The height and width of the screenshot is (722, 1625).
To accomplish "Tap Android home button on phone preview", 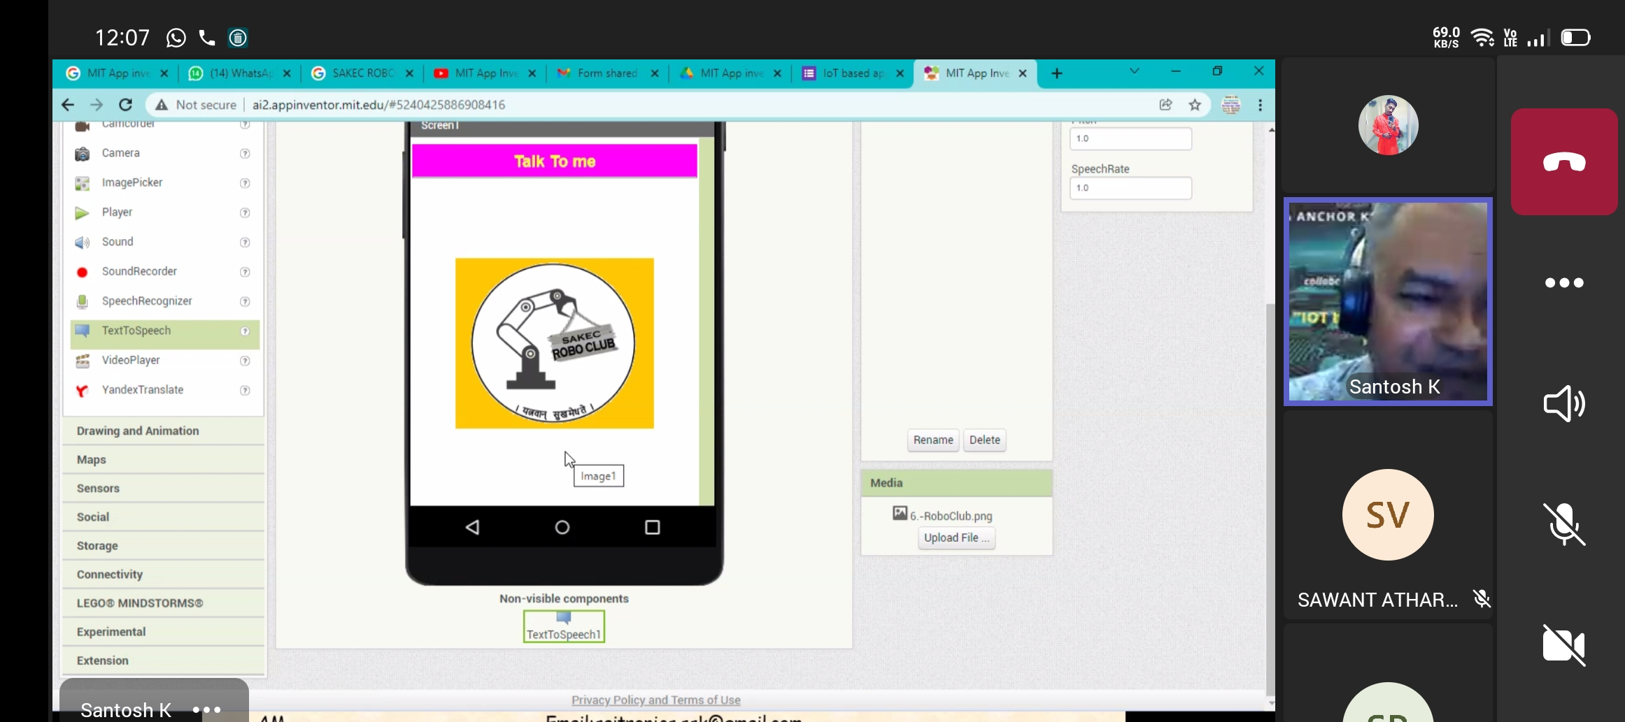I will click(x=562, y=528).
